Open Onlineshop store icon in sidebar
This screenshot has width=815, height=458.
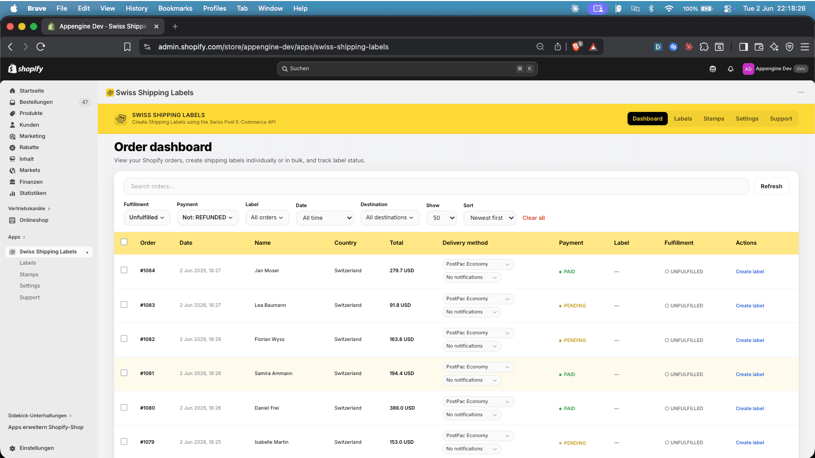pyautogui.click(x=12, y=220)
